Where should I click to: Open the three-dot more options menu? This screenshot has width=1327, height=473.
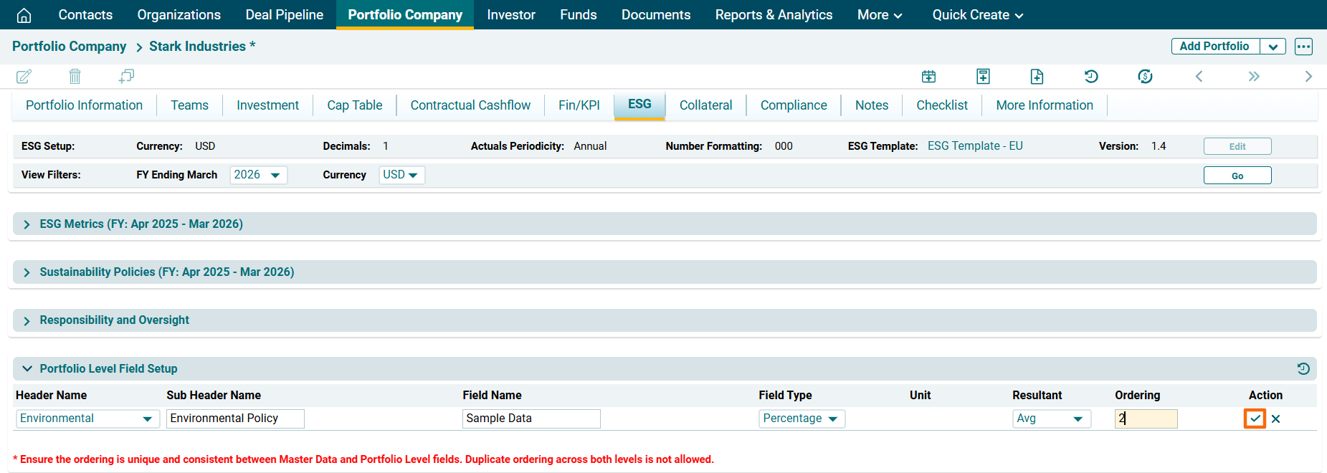click(1303, 47)
